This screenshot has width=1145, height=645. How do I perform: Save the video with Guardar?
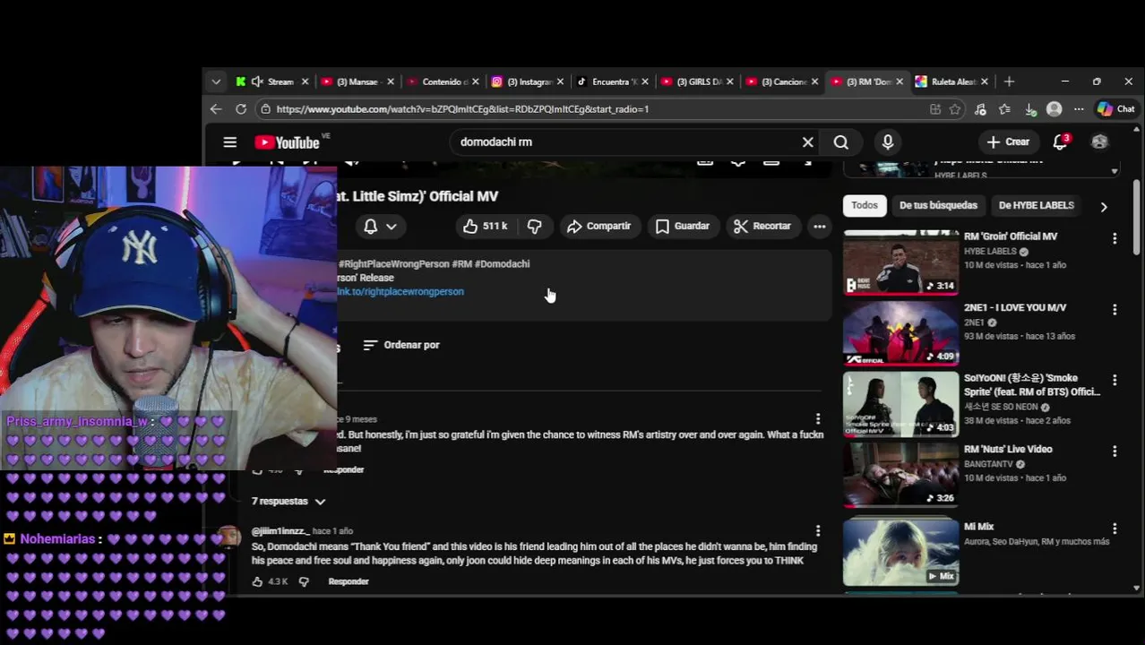coord(683,227)
